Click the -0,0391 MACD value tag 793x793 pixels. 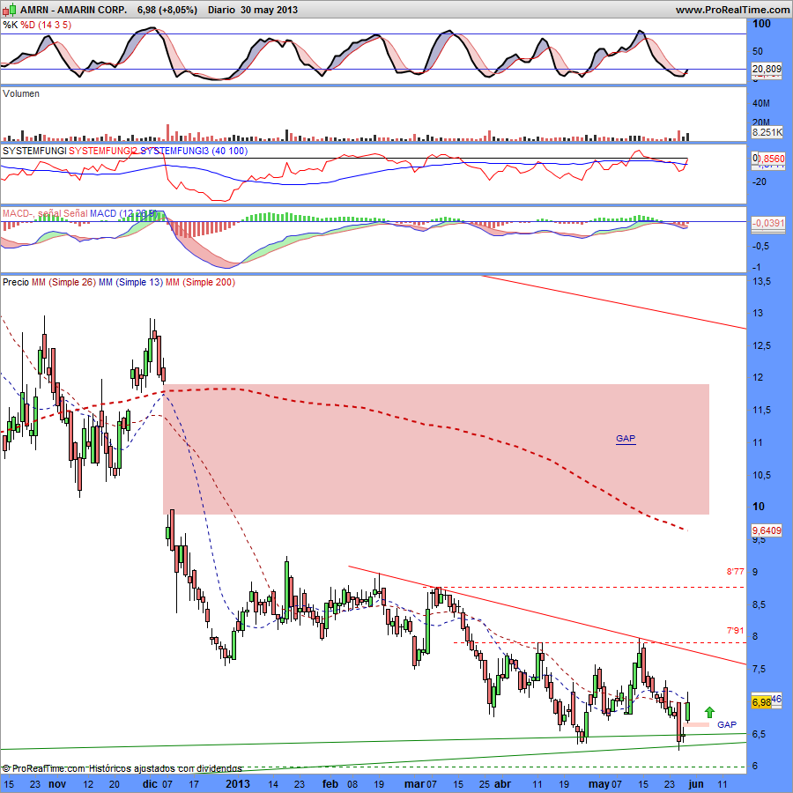point(768,223)
